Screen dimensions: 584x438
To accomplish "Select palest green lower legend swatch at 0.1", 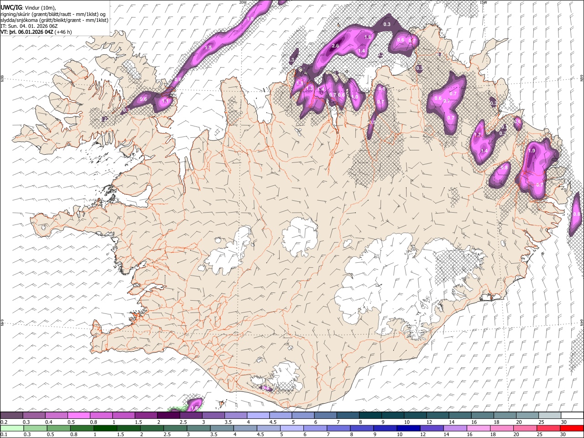I will (x=11, y=428).
